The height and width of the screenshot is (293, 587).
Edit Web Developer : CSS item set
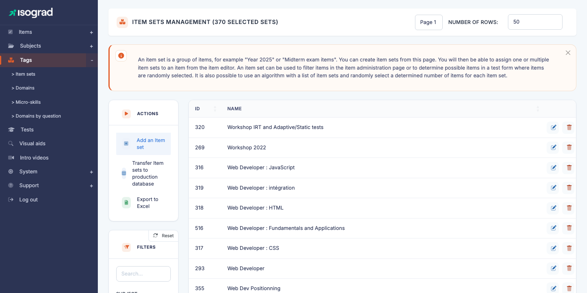[553, 248]
